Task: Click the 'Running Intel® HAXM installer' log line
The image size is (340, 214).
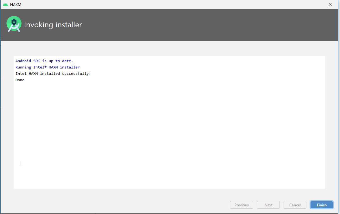Action: (x=48, y=67)
